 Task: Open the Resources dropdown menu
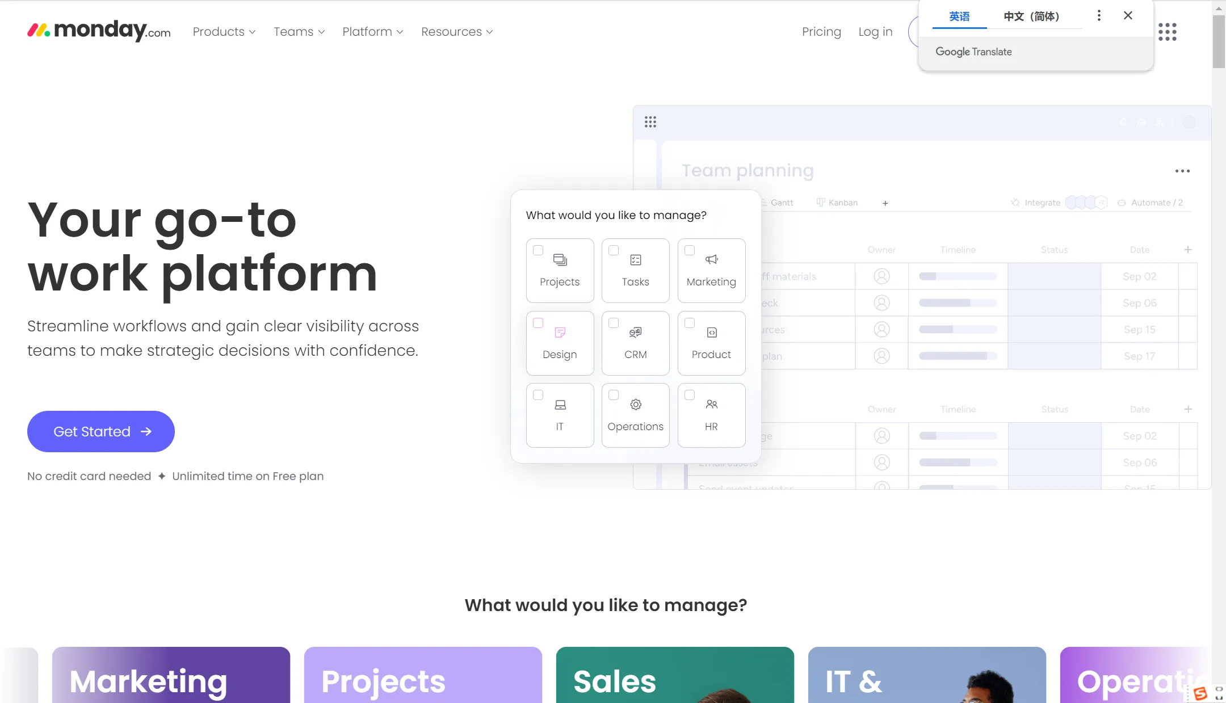[457, 31]
